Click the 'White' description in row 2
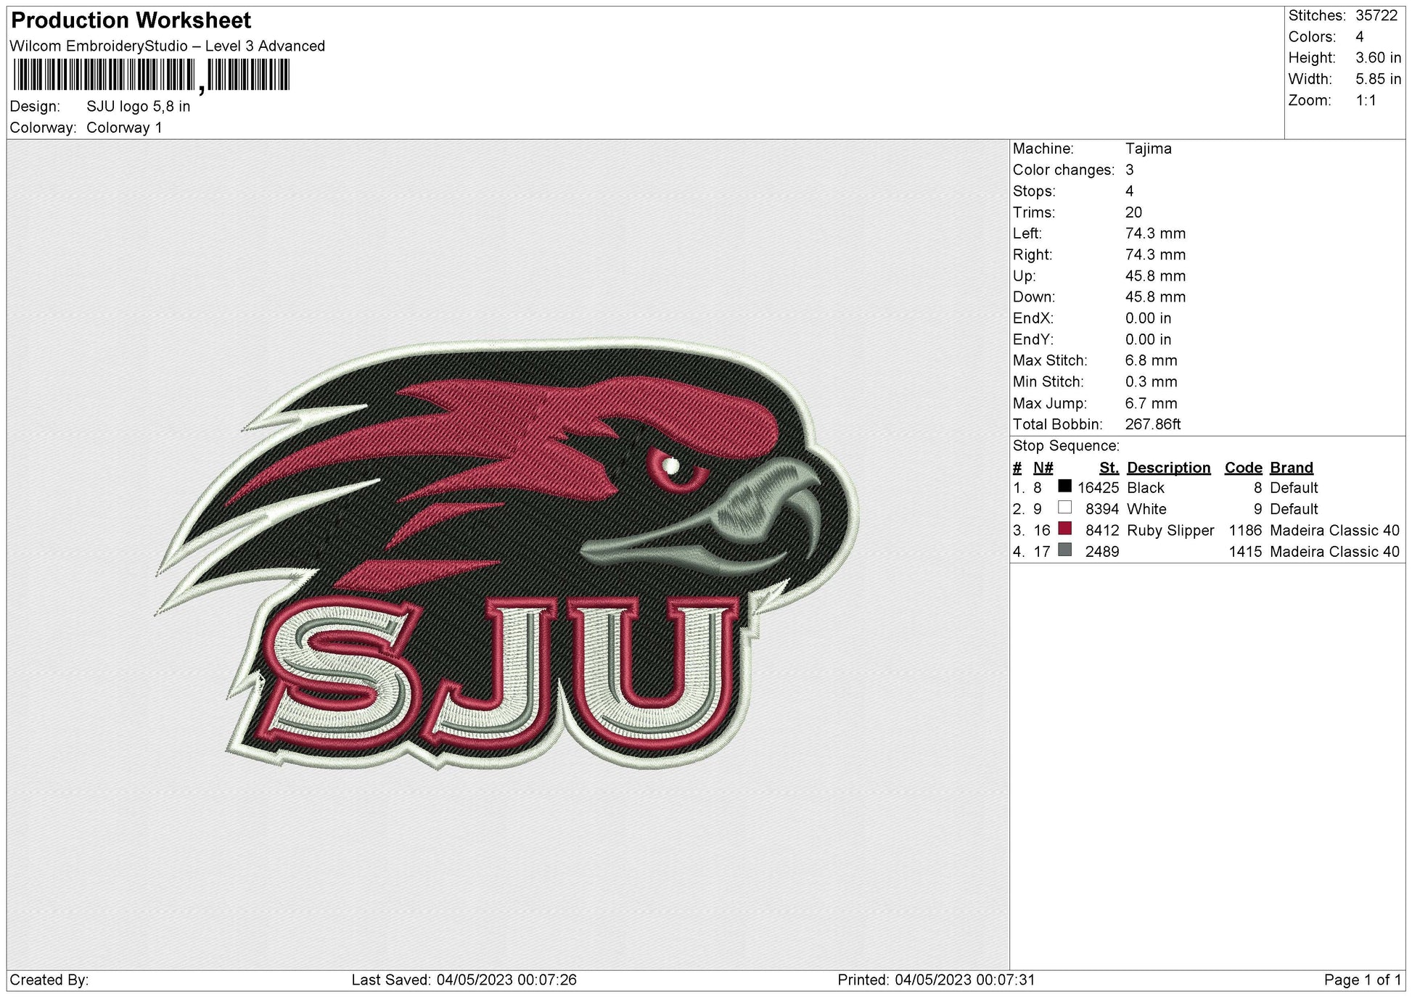The height and width of the screenshot is (997, 1412). [1147, 509]
